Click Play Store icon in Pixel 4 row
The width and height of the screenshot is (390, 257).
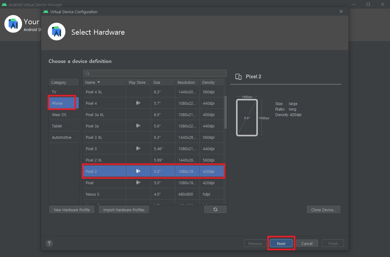pos(138,103)
